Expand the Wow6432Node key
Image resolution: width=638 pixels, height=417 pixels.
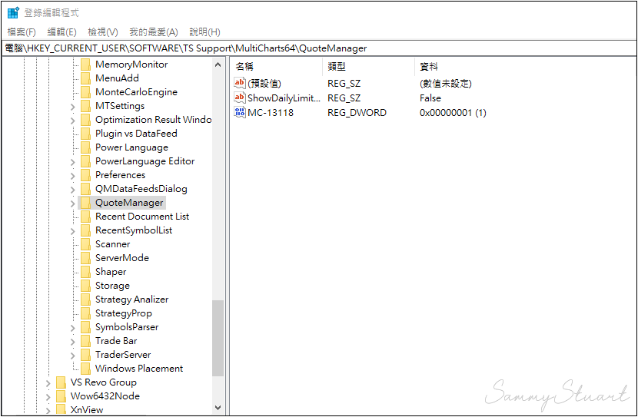[48, 397]
